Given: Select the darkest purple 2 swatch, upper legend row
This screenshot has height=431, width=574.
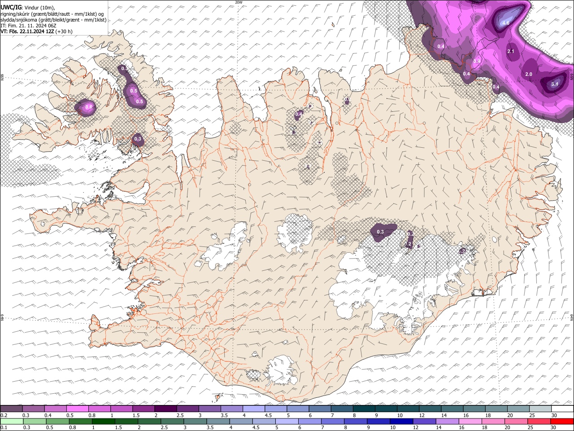Looking at the screenshot, I should tap(165, 409).
